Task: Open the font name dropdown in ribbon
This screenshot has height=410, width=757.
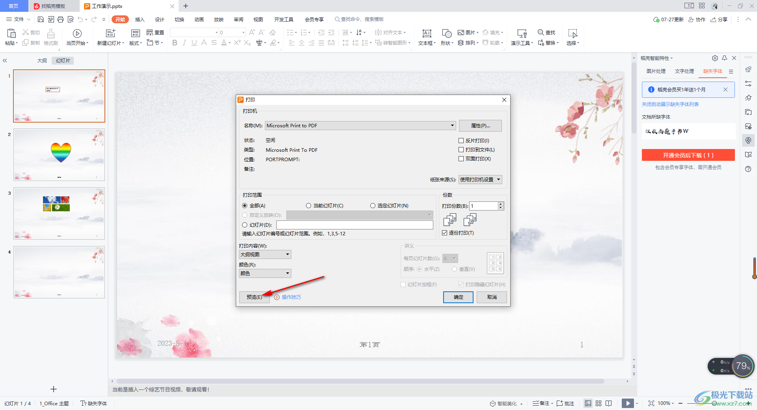Action: pyautogui.click(x=216, y=33)
